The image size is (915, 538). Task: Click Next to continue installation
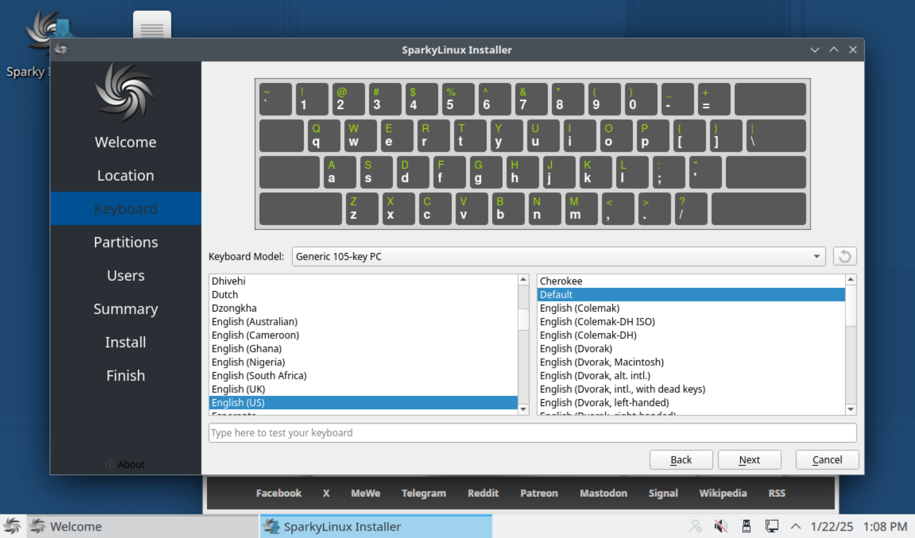(x=749, y=459)
